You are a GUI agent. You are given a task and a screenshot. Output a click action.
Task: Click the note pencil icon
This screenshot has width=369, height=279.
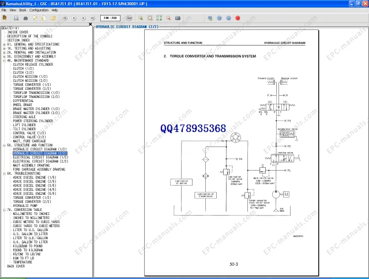click(x=35, y=18)
